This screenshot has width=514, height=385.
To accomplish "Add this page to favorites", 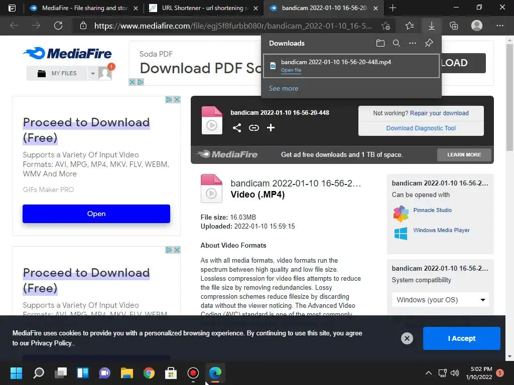I will 386,26.
